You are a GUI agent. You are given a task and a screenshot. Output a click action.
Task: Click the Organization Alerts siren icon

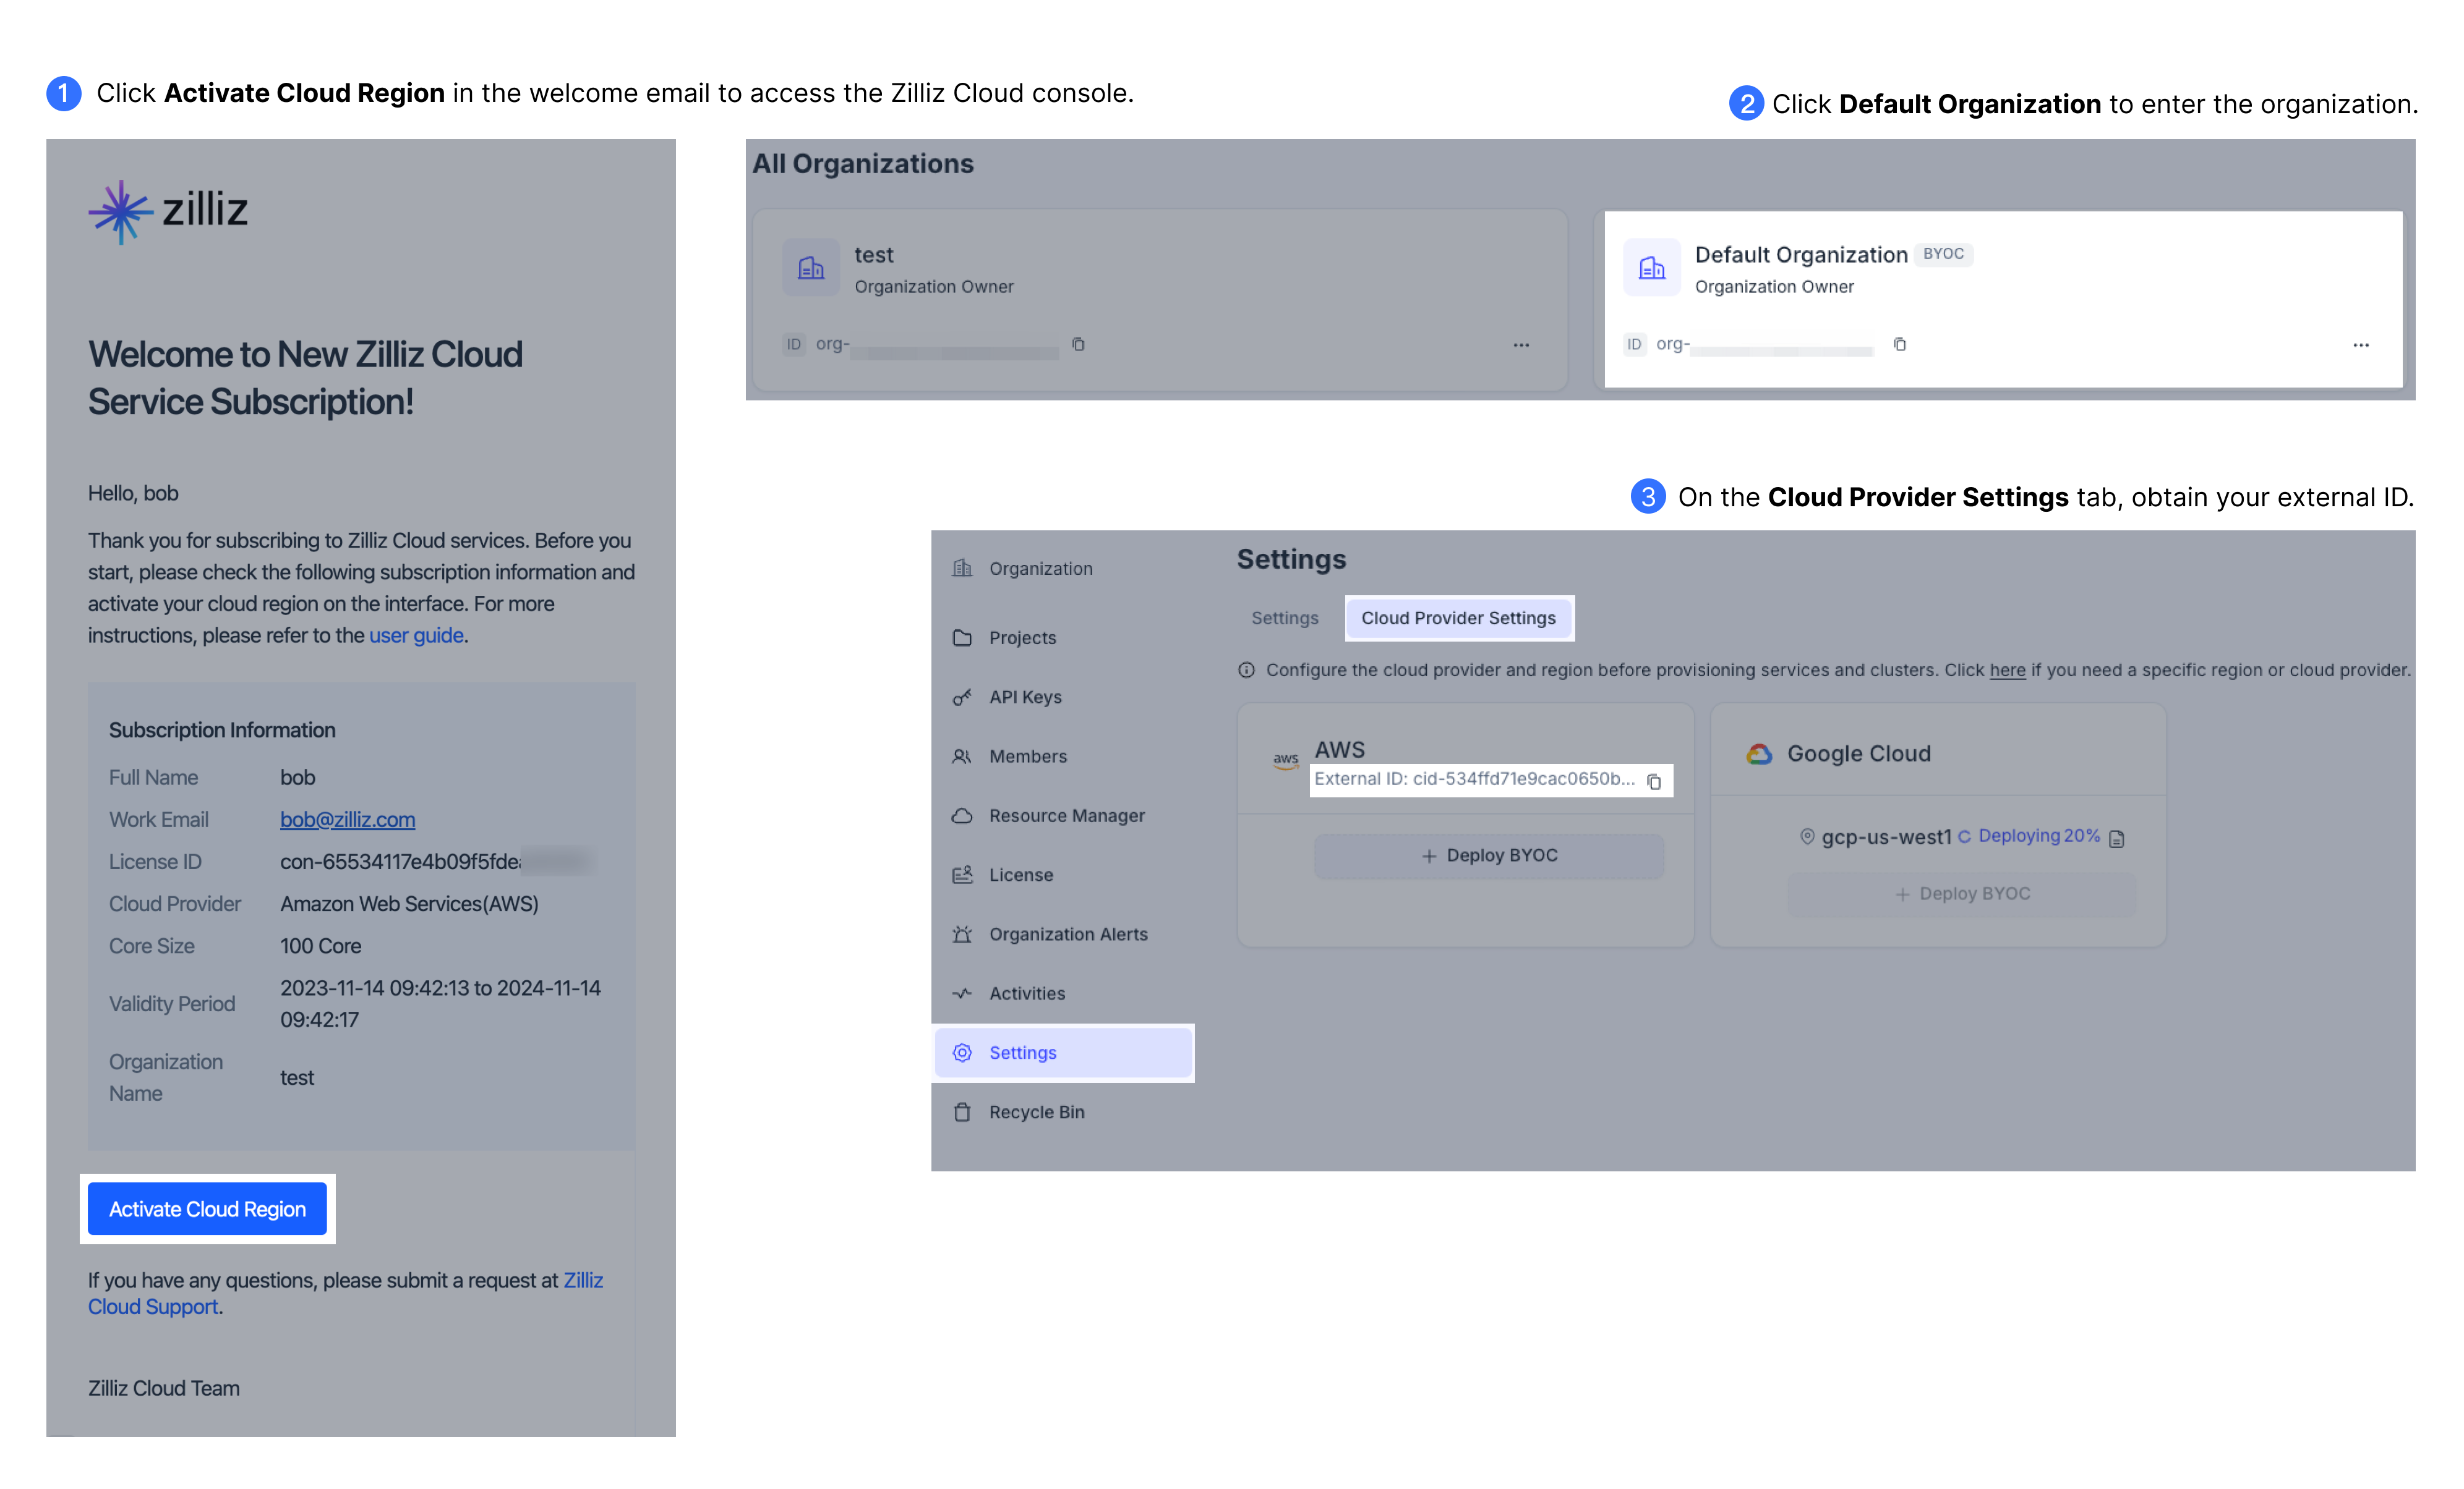[x=962, y=933]
